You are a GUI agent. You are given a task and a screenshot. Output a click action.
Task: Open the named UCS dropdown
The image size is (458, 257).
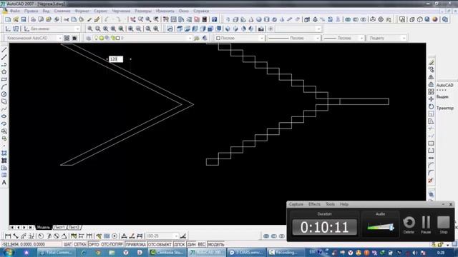(52, 29)
